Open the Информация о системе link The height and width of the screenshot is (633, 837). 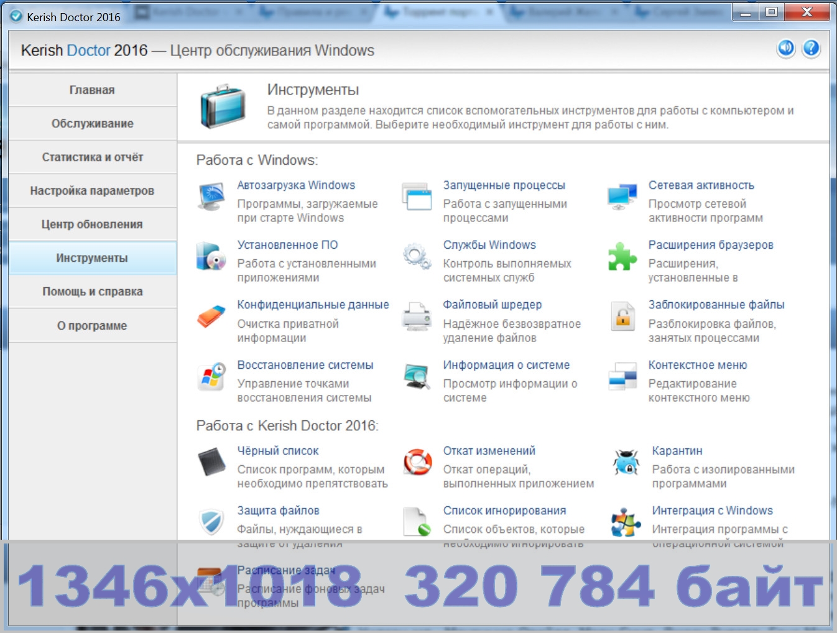(506, 365)
